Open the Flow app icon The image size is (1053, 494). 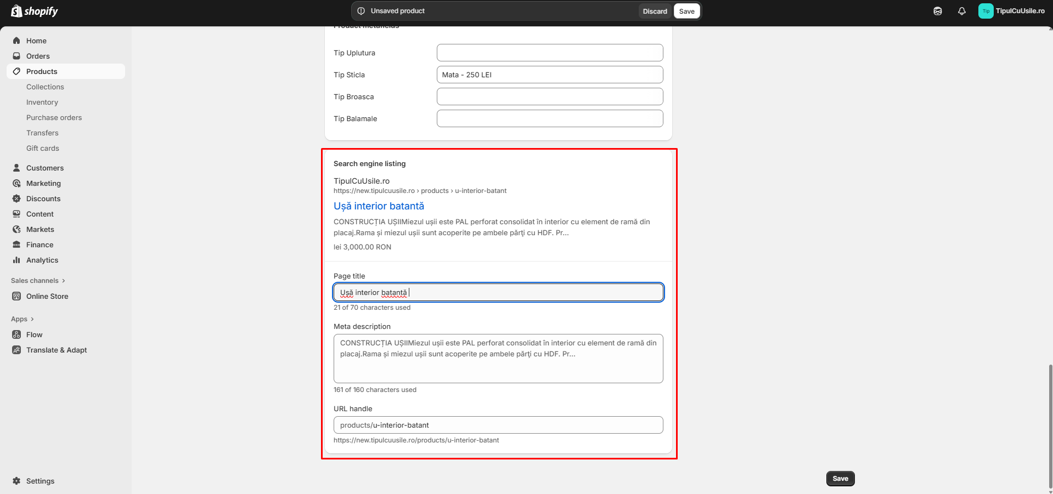16,334
